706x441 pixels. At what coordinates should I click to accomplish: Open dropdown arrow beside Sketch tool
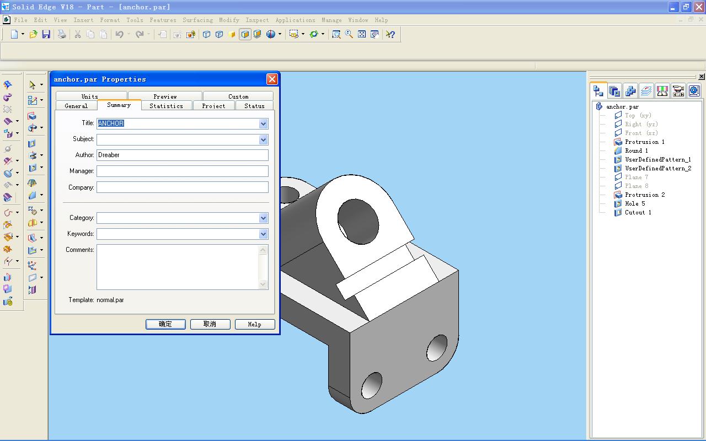41,100
